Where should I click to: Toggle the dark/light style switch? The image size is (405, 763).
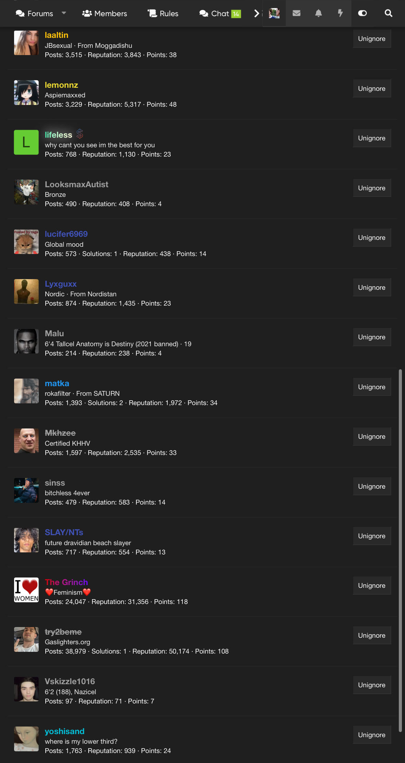click(x=362, y=13)
